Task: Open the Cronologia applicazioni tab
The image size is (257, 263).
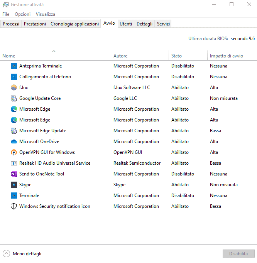Action: (x=74, y=24)
